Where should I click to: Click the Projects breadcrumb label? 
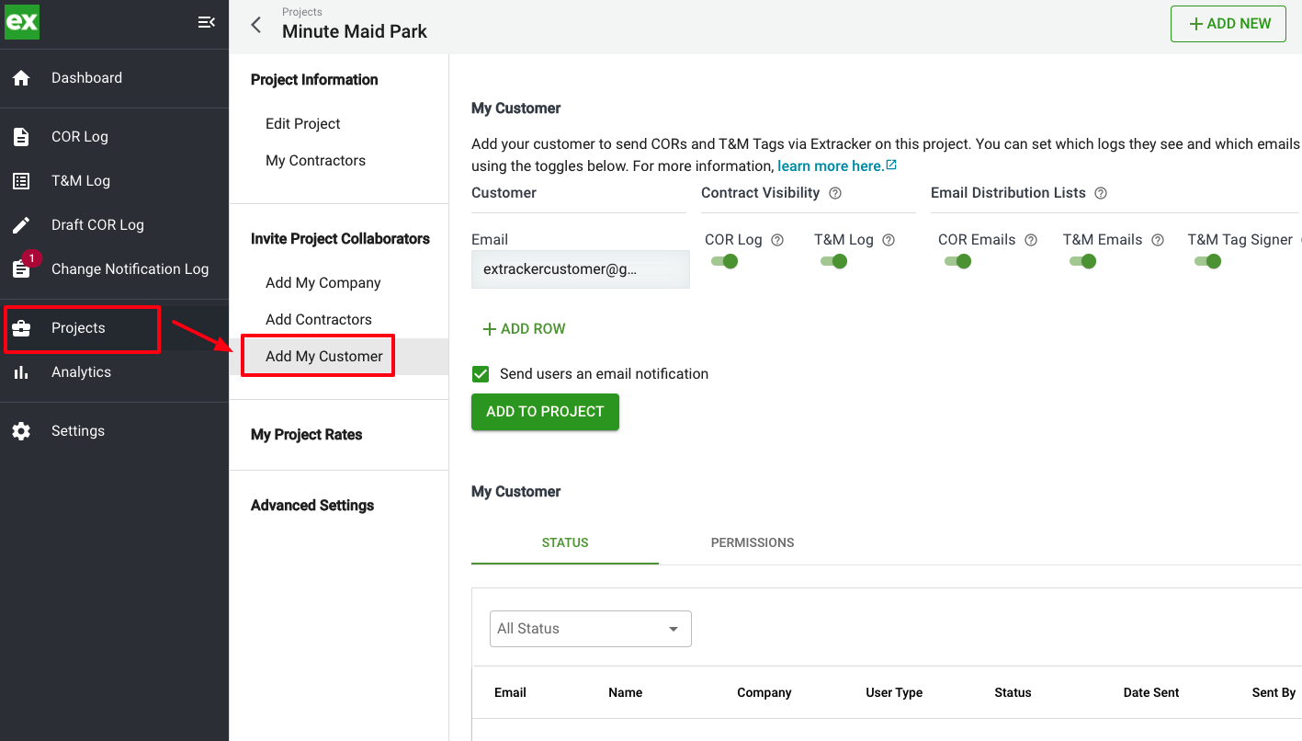(x=302, y=12)
